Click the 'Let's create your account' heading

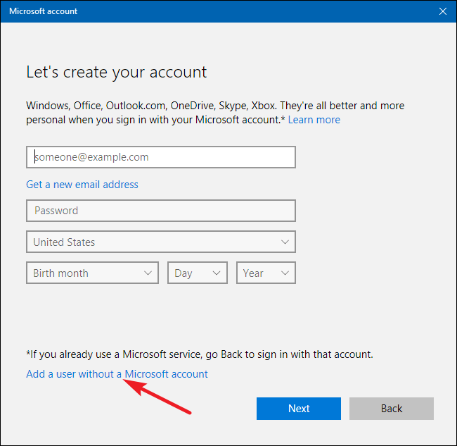point(117,72)
